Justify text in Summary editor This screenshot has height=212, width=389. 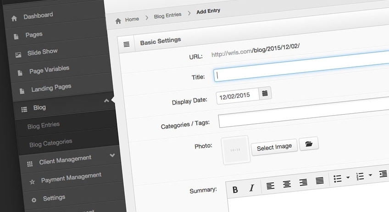pyautogui.click(x=320, y=180)
